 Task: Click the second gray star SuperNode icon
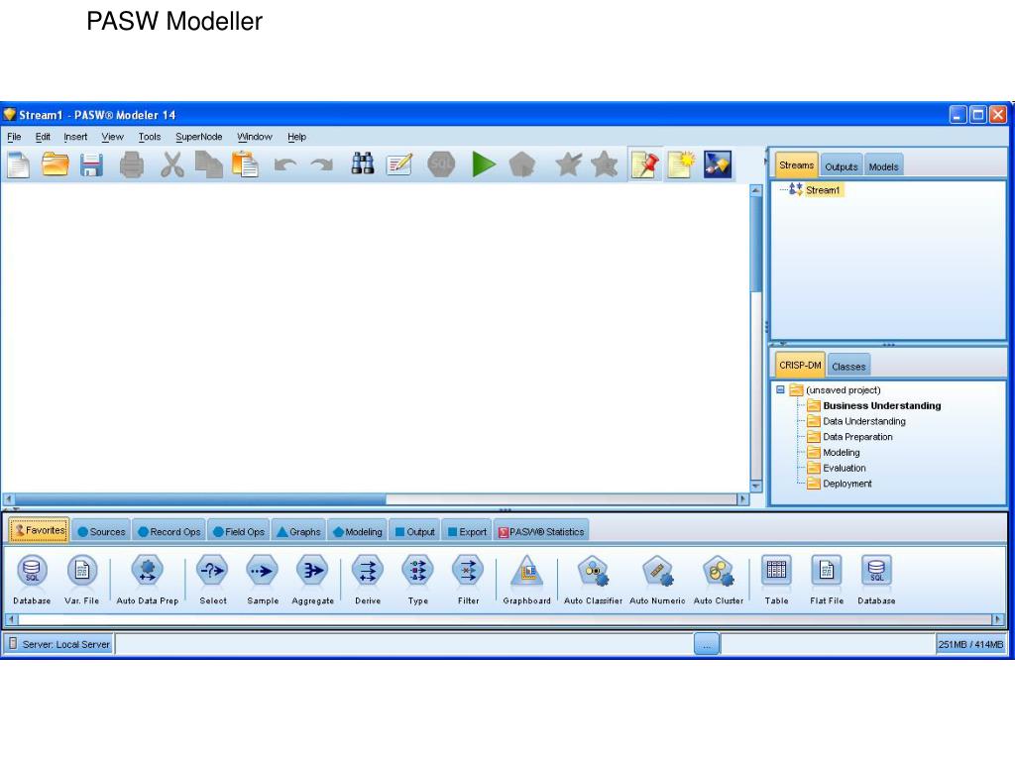pyautogui.click(x=604, y=164)
